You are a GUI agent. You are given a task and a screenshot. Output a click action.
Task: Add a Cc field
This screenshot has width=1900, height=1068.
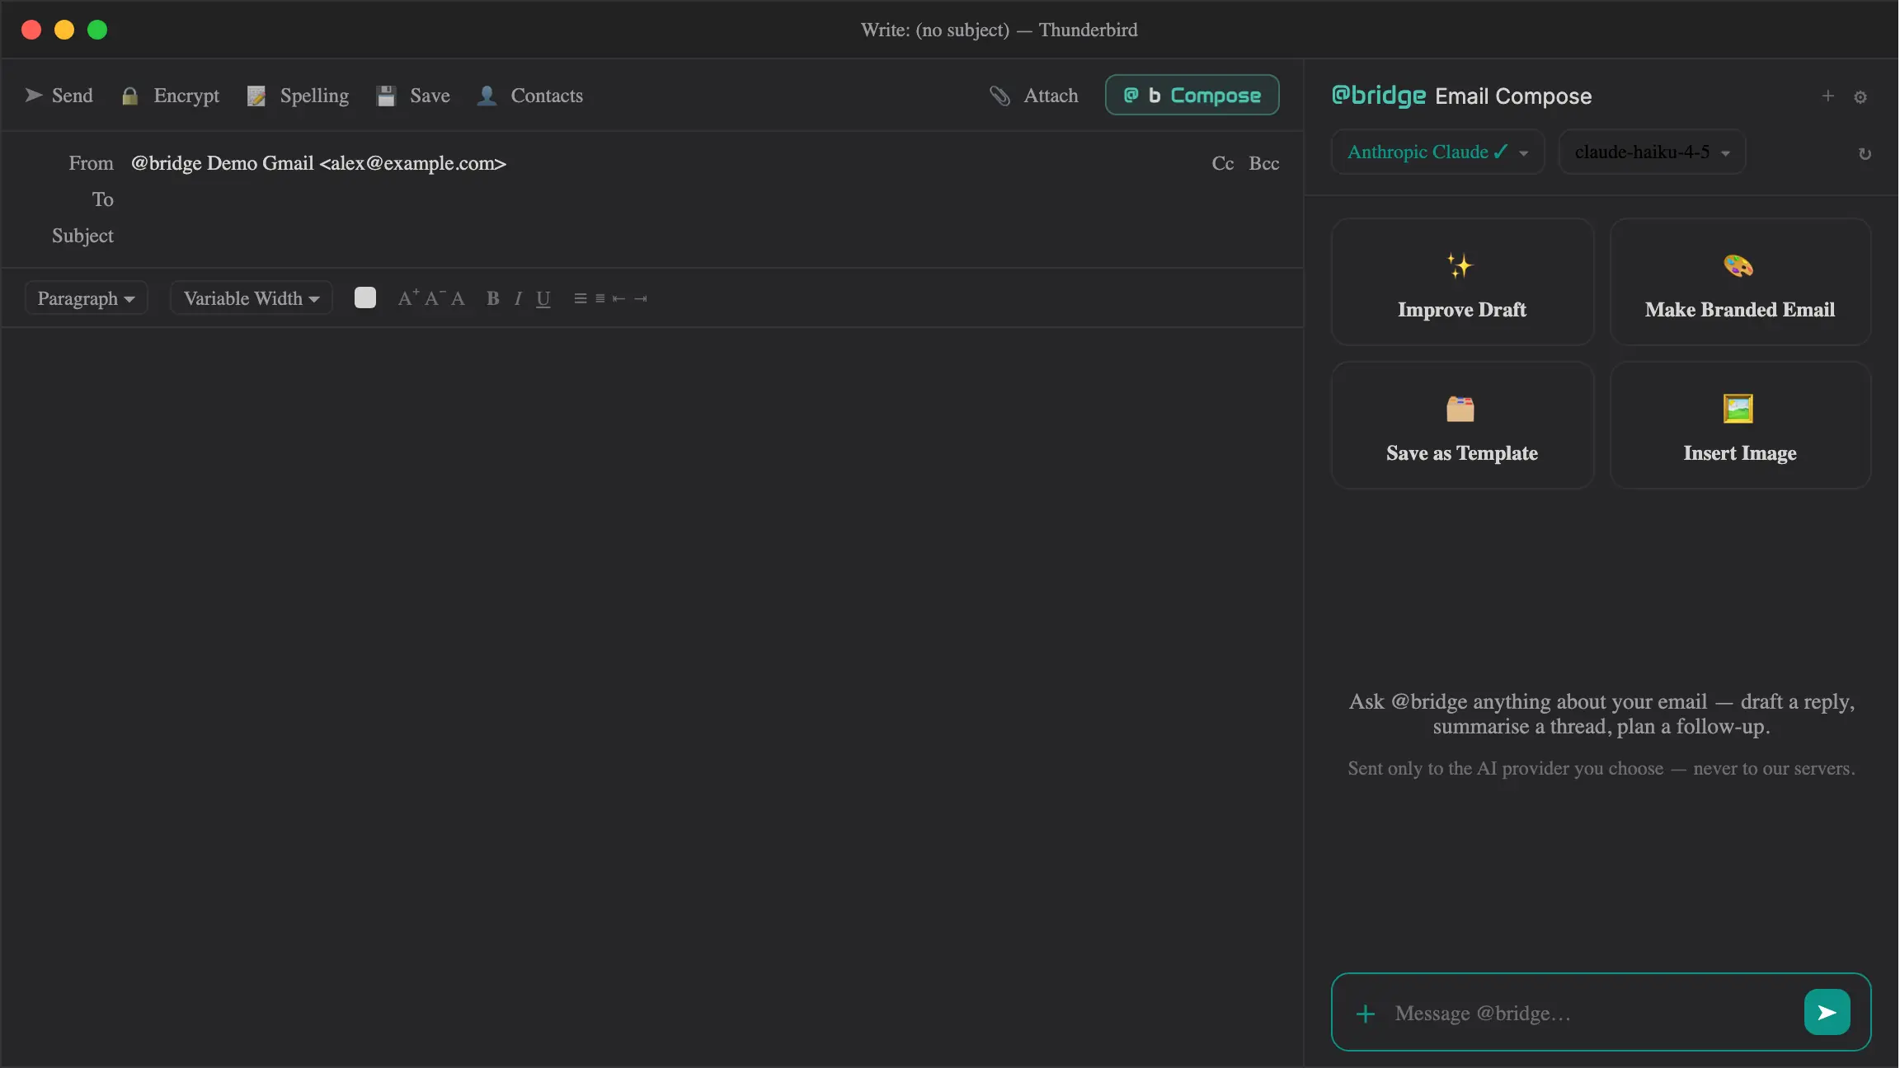pos(1222,163)
